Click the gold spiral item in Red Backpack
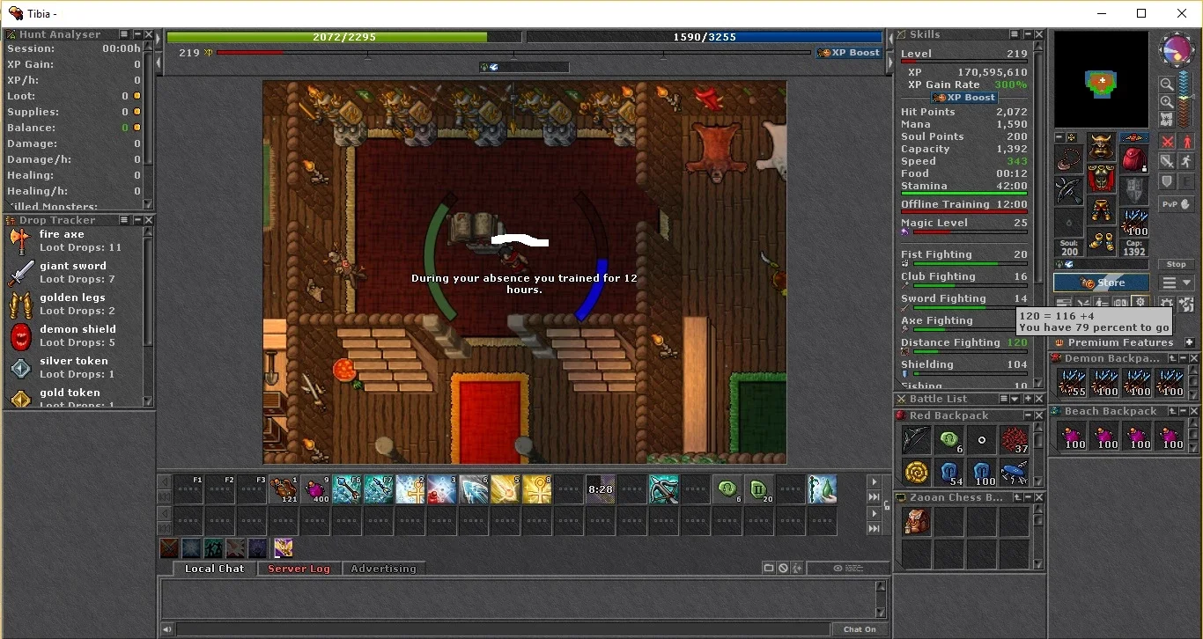This screenshot has height=639, width=1203. click(916, 473)
